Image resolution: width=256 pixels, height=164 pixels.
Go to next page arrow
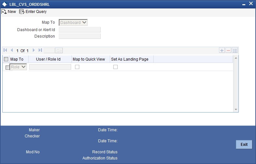[34, 50]
